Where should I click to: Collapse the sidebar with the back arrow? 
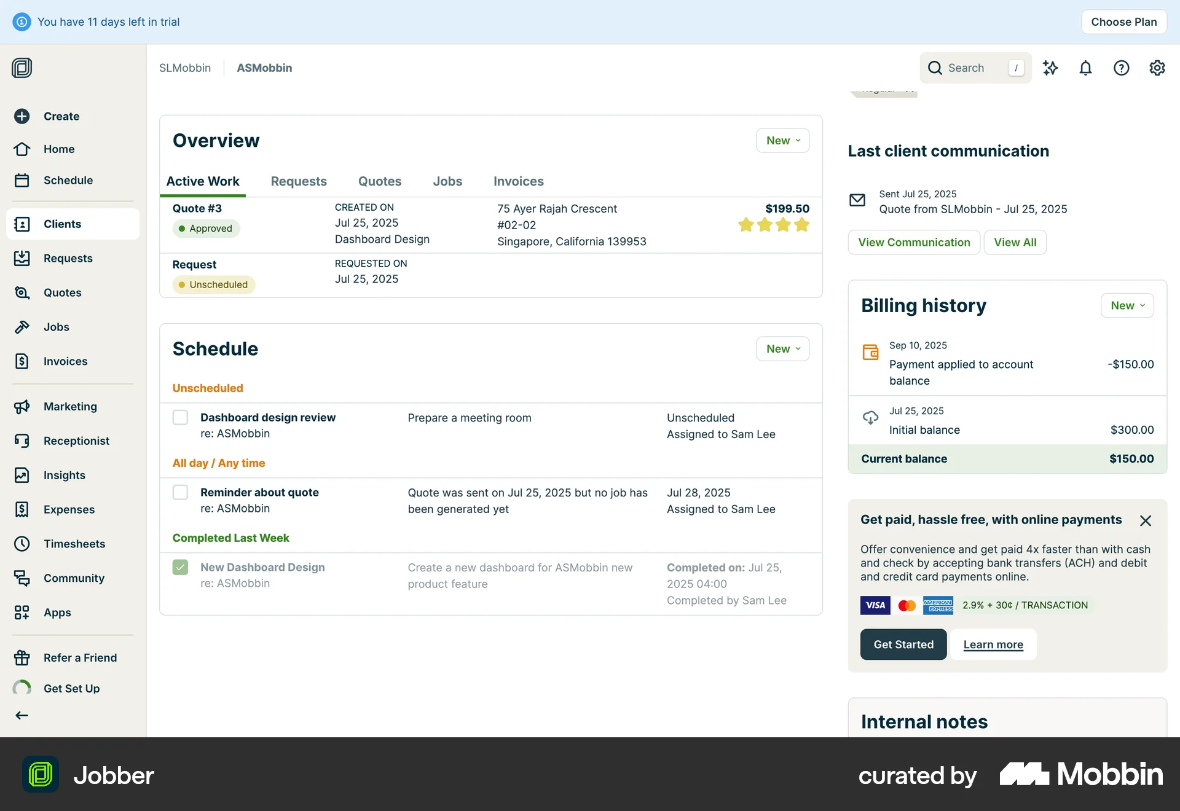coord(22,715)
